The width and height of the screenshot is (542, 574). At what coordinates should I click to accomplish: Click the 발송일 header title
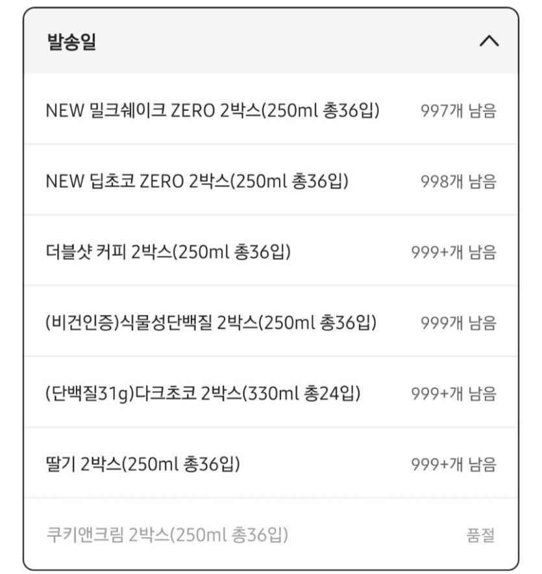coord(72,42)
